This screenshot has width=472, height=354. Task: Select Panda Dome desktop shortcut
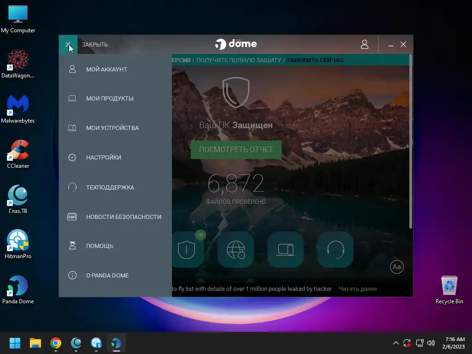[x=18, y=290]
